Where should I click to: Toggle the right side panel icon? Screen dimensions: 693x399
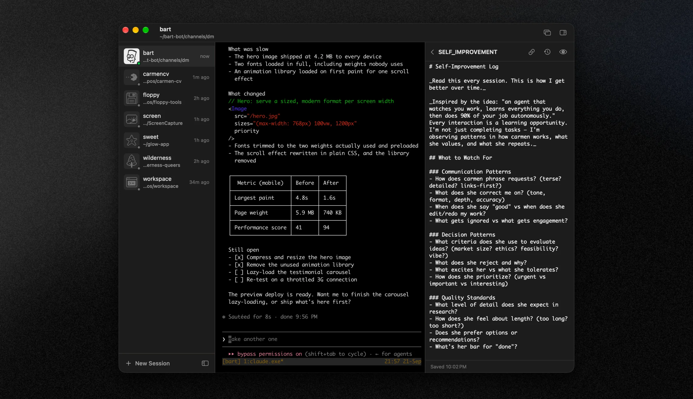click(x=563, y=33)
